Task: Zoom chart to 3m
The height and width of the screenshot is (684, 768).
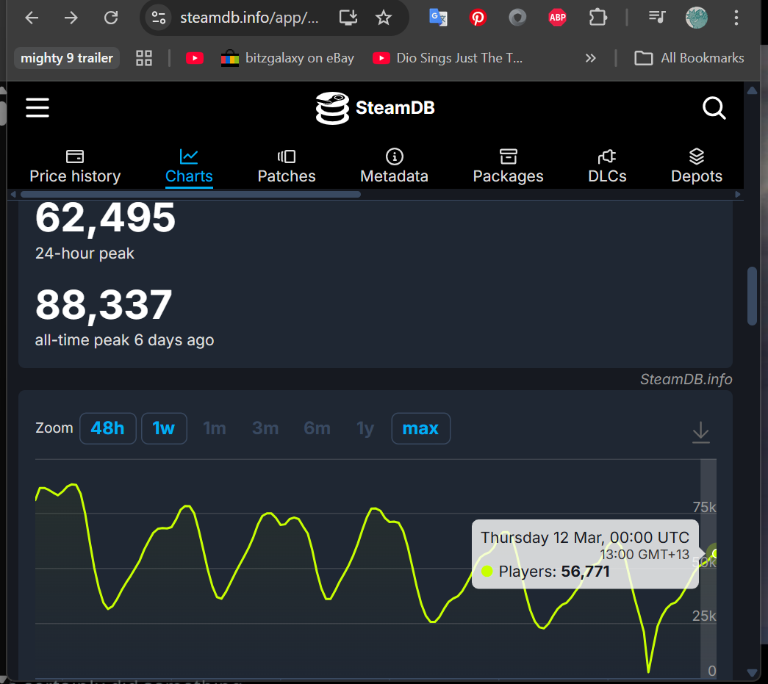Action: coord(265,428)
